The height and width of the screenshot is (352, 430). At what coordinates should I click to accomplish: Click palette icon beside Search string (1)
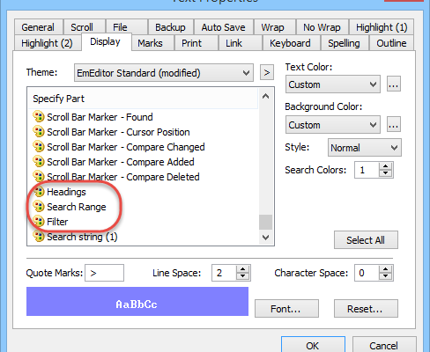pos(39,237)
